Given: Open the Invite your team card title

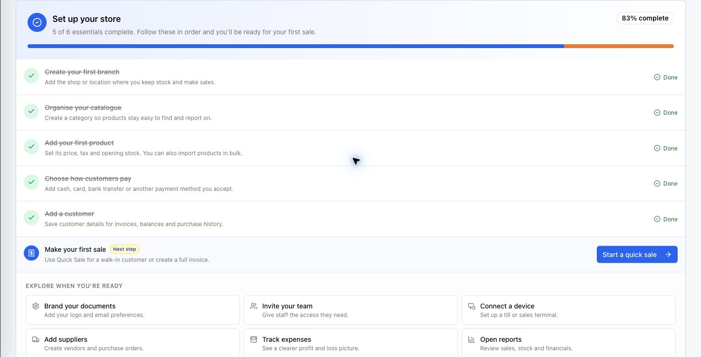Looking at the screenshot, I should tap(287, 306).
